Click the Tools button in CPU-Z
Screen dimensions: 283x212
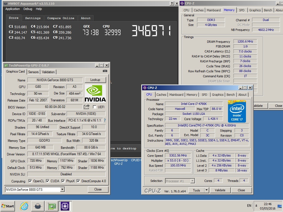click(196, 190)
